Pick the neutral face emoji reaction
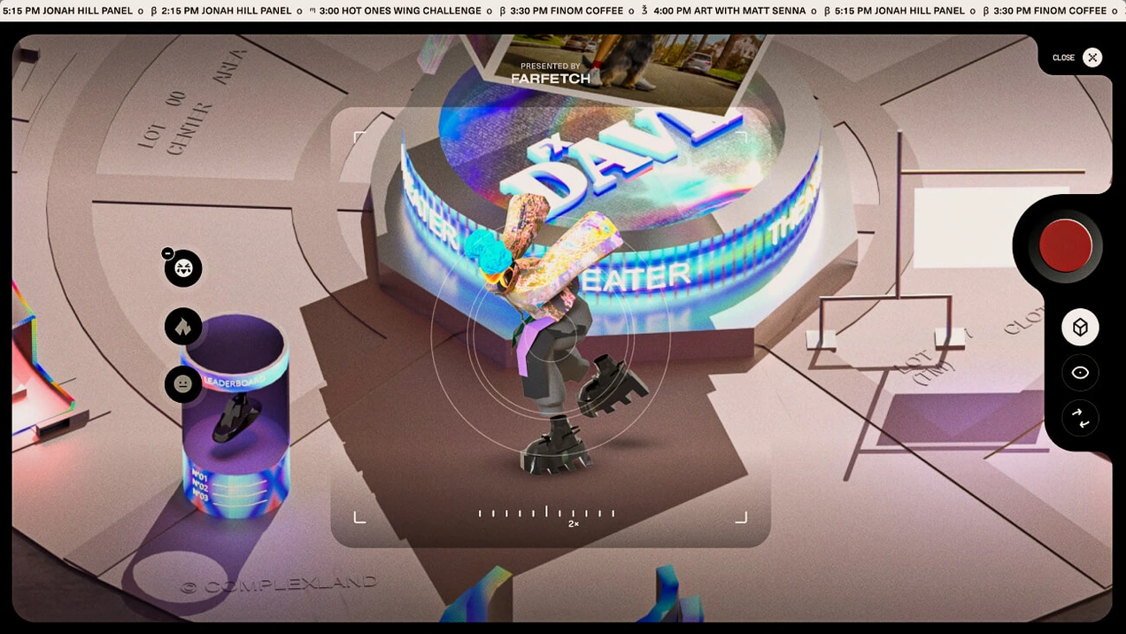Viewport: 1126px width, 634px height. coord(183,384)
